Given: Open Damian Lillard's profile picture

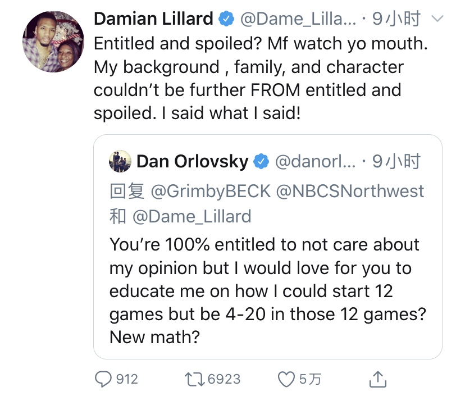Looking at the screenshot, I should point(53,42).
